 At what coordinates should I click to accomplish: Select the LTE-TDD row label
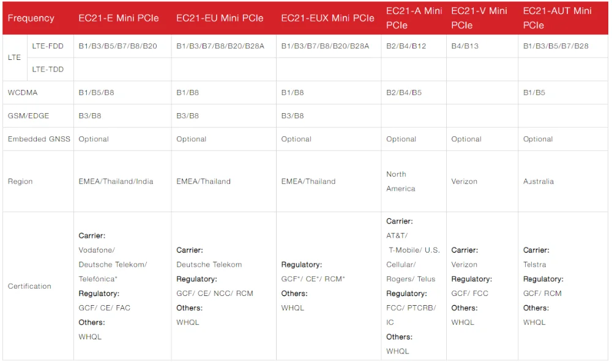[48, 70]
